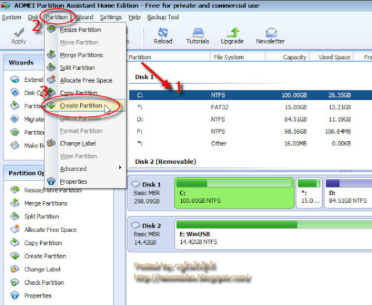Open the Newsletter toolbar icon

271,33
